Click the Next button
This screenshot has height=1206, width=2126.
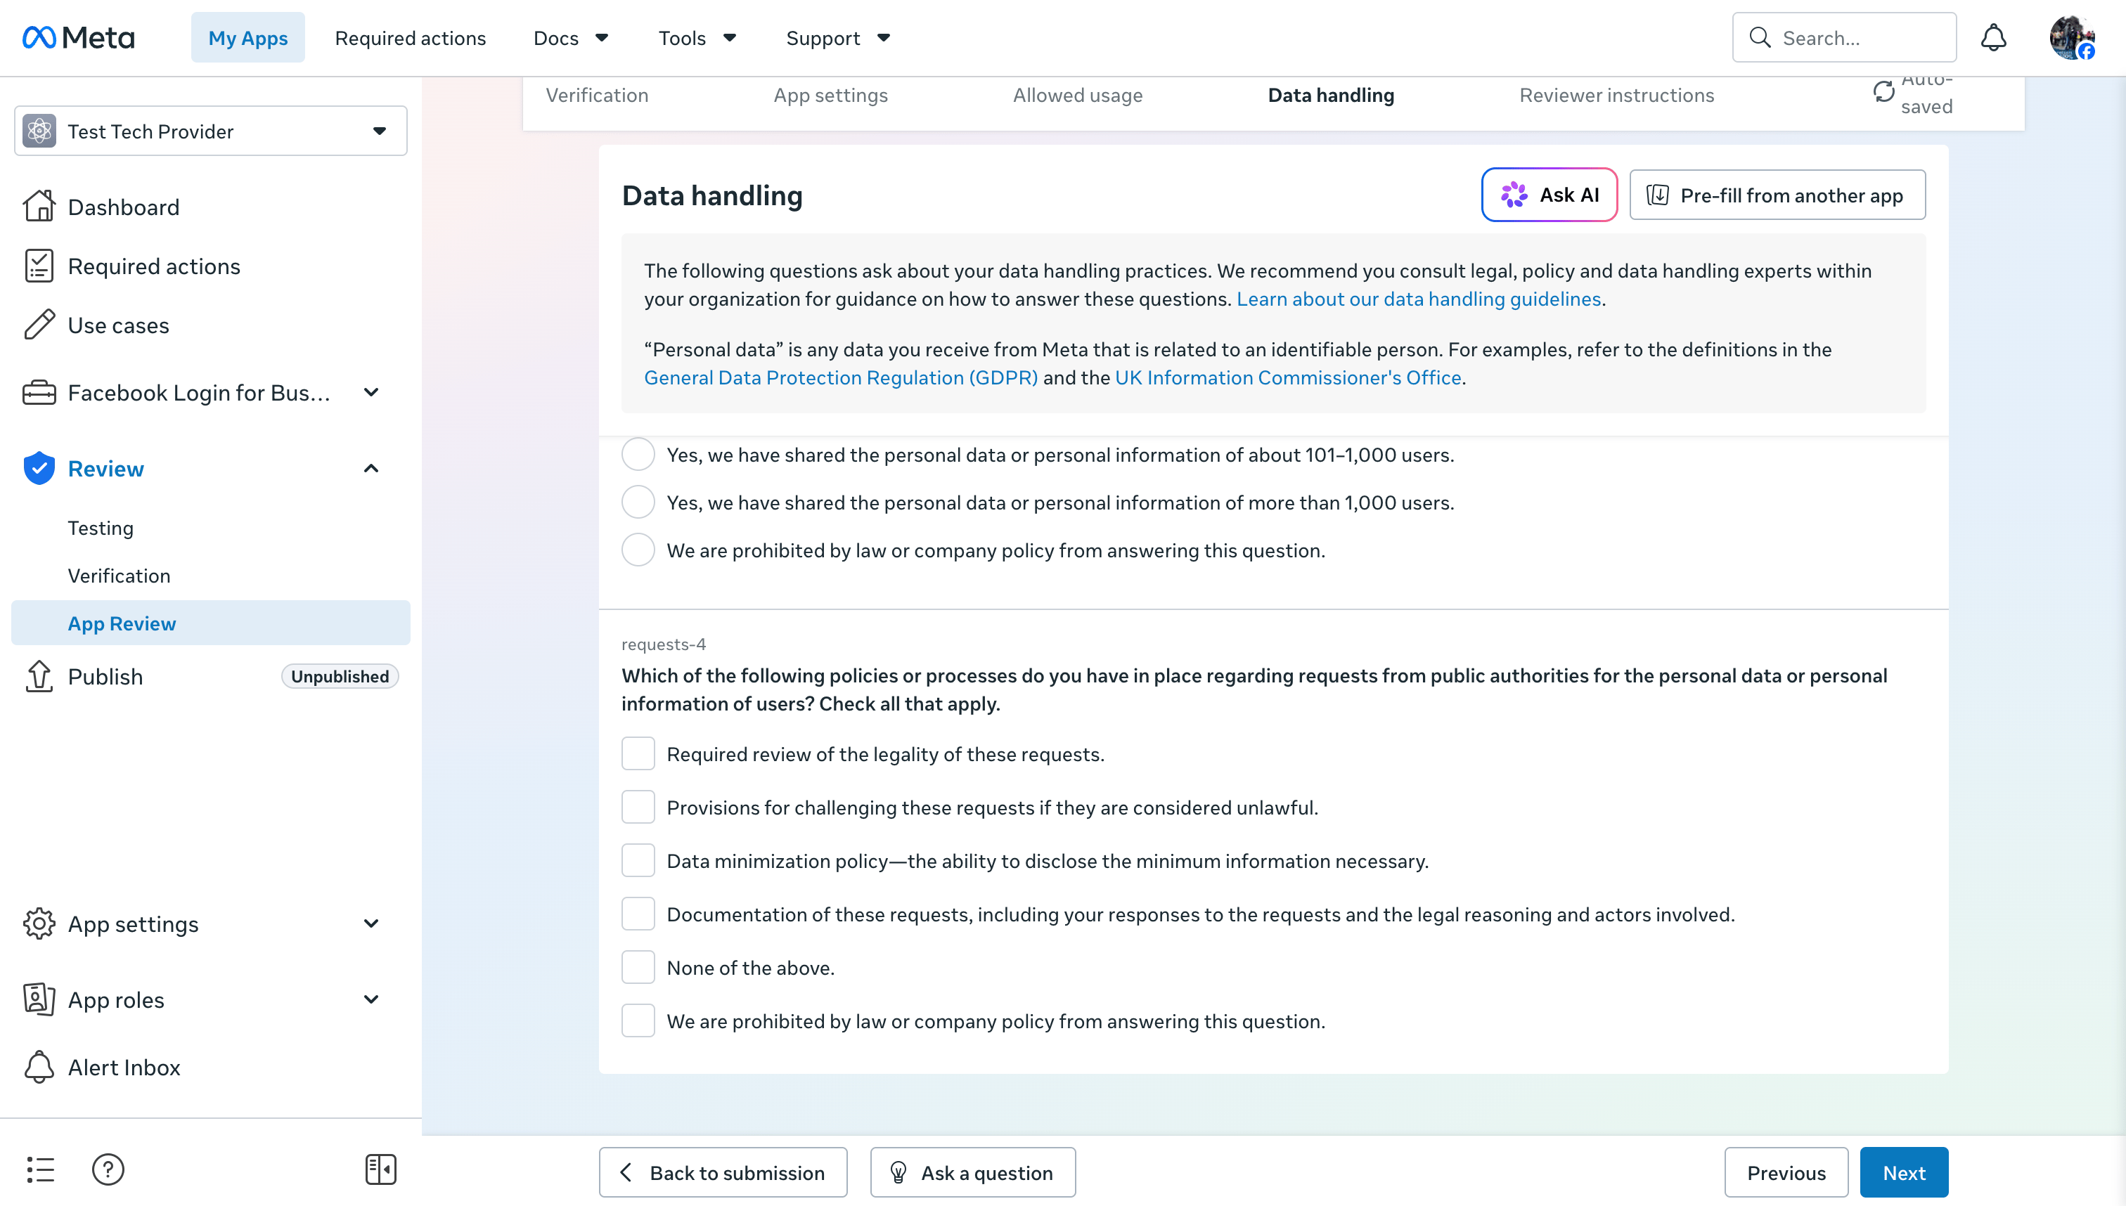point(1903,1172)
